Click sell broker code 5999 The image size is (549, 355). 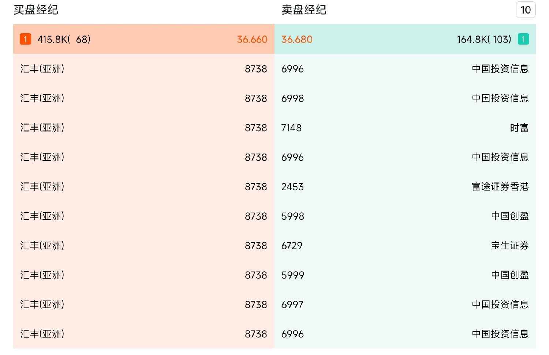click(292, 275)
